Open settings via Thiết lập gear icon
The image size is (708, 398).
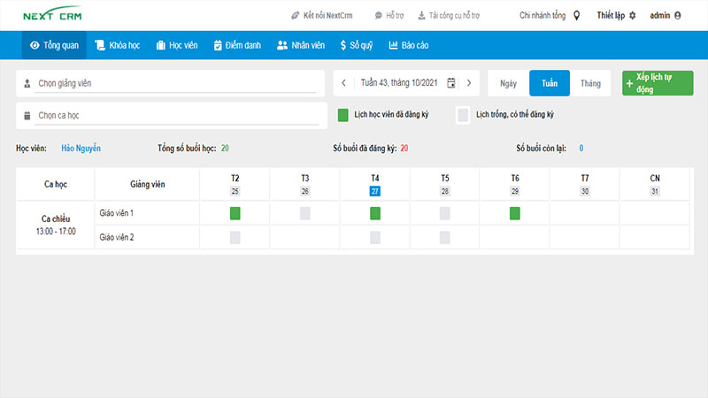632,15
